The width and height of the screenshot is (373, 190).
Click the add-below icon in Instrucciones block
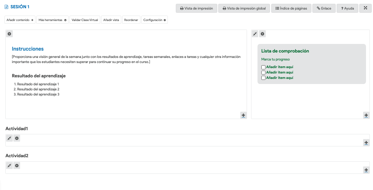click(x=243, y=116)
